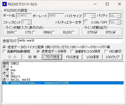Minimize the RS232Cテストツール window
The height and width of the screenshot is (105, 126).
pyautogui.click(x=95, y=4)
